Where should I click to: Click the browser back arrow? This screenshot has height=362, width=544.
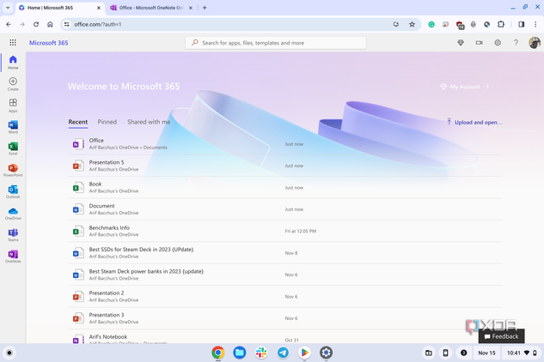[9, 24]
